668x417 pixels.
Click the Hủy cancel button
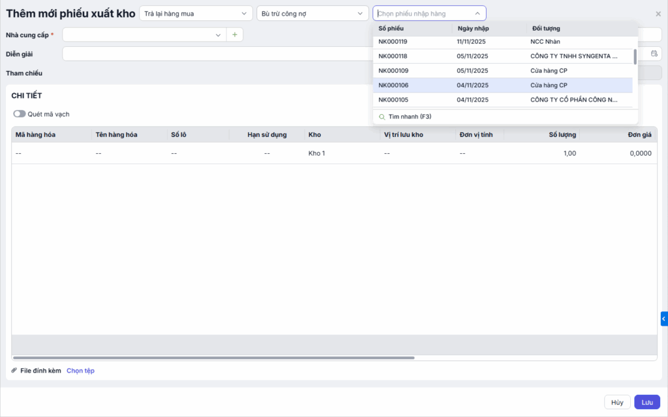(617, 402)
